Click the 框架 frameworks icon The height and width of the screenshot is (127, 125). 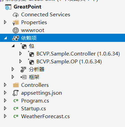[x=24, y=77]
